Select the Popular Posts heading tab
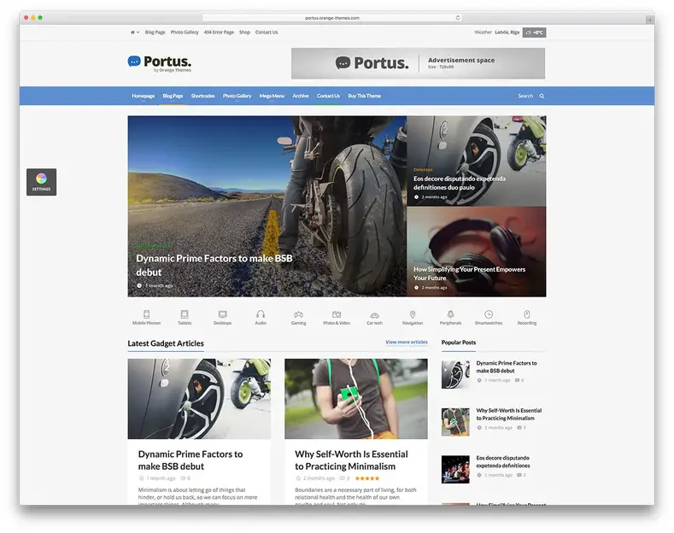 point(458,343)
